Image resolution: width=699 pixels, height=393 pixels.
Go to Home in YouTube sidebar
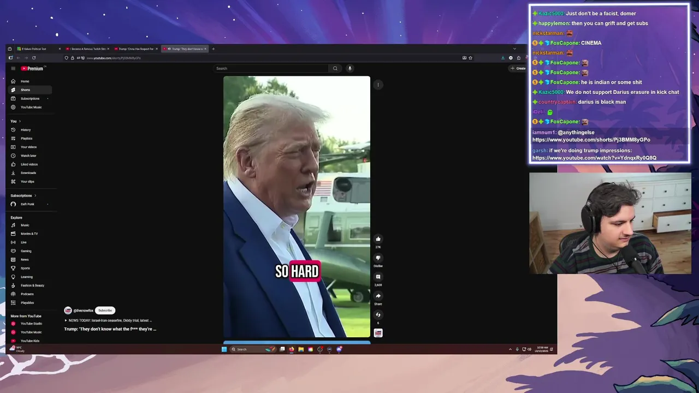click(x=30, y=81)
